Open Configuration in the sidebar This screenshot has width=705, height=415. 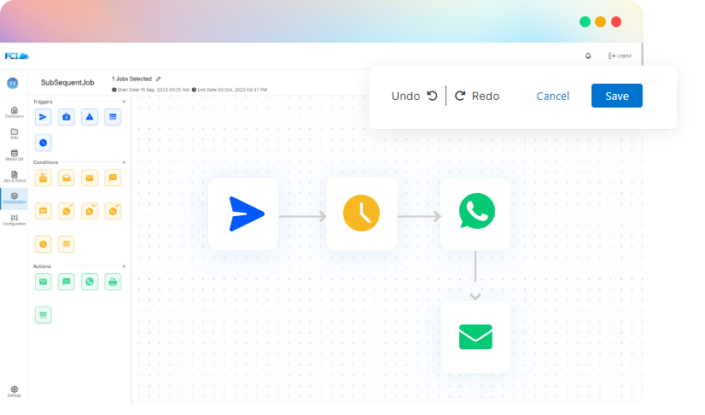pyautogui.click(x=14, y=219)
